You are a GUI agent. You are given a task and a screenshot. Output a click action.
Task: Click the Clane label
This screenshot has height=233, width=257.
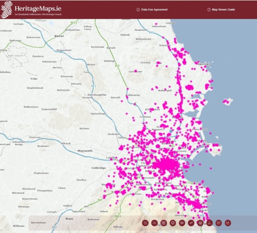tap(62, 188)
